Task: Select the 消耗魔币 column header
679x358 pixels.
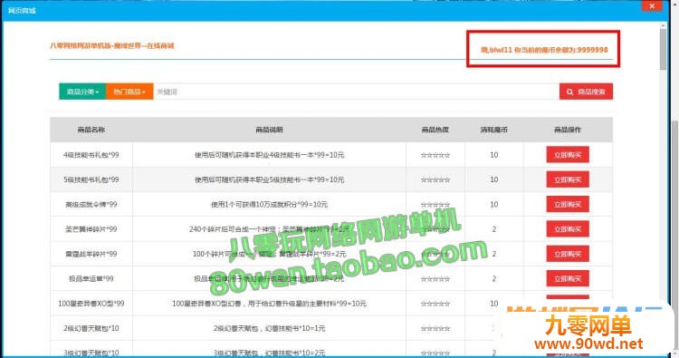Action: [493, 130]
